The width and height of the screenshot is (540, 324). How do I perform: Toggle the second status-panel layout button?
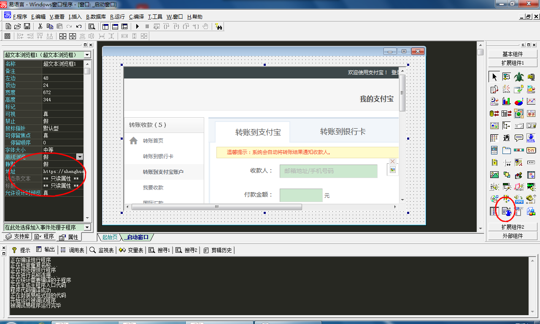point(115,26)
